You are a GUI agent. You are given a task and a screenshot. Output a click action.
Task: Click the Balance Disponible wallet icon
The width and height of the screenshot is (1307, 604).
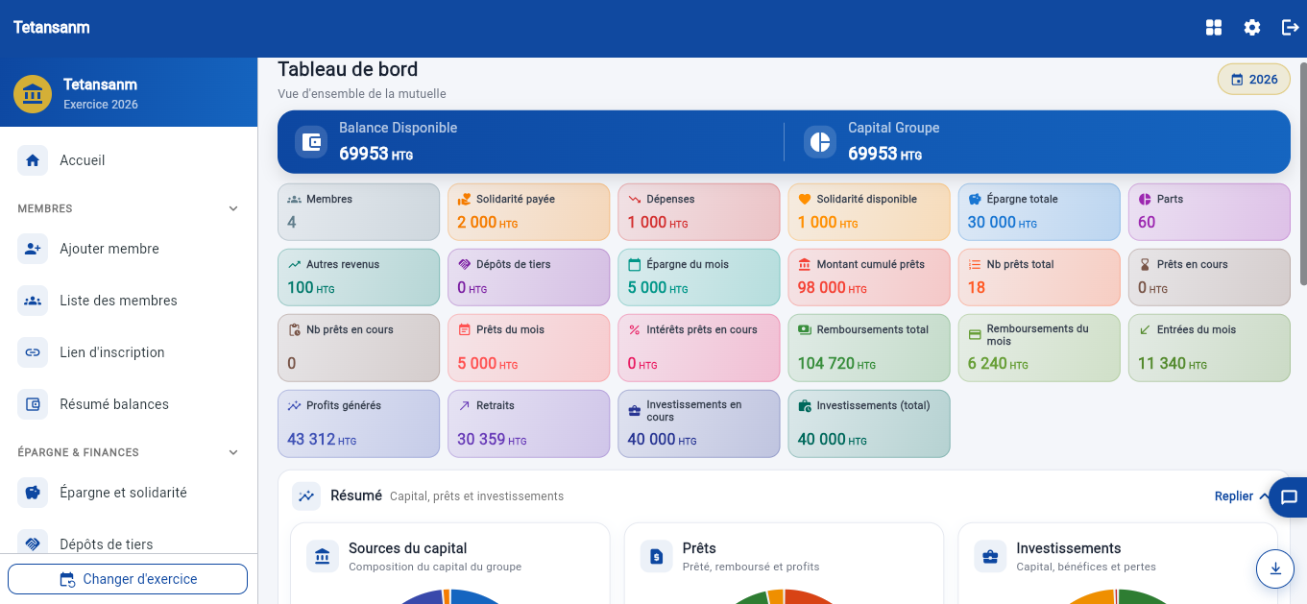pyautogui.click(x=311, y=141)
